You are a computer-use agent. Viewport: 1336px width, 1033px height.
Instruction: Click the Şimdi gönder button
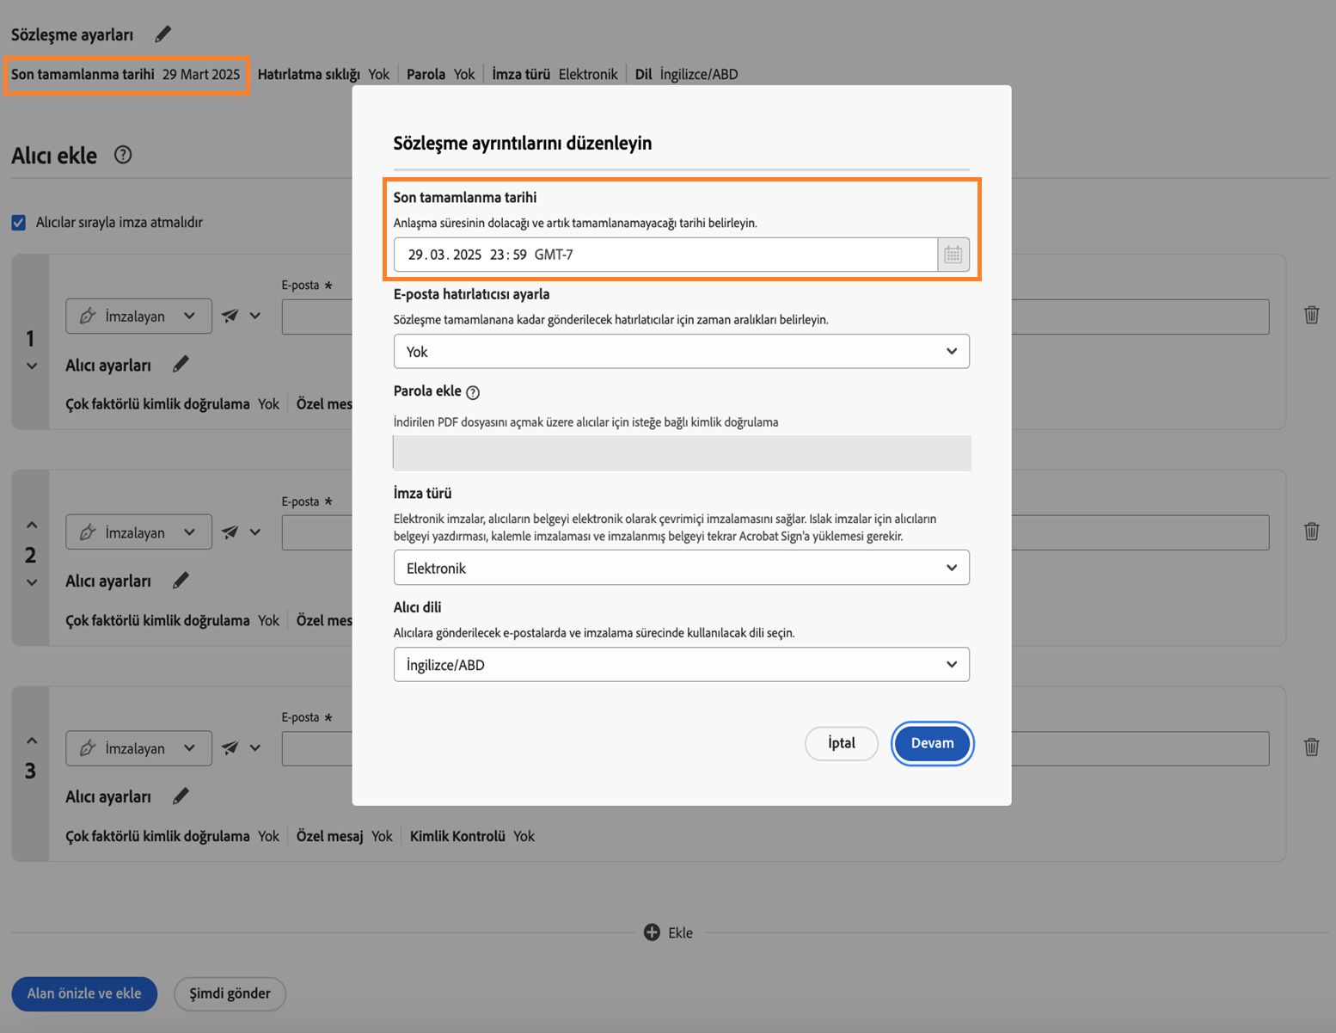pyautogui.click(x=230, y=993)
